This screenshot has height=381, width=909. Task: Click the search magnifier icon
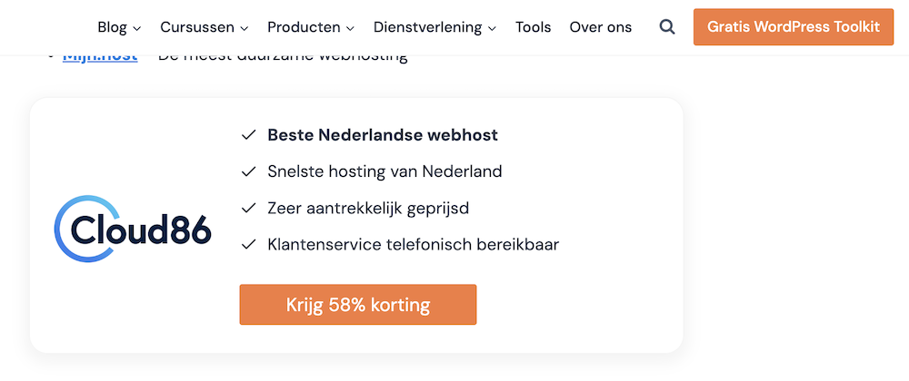[667, 27]
